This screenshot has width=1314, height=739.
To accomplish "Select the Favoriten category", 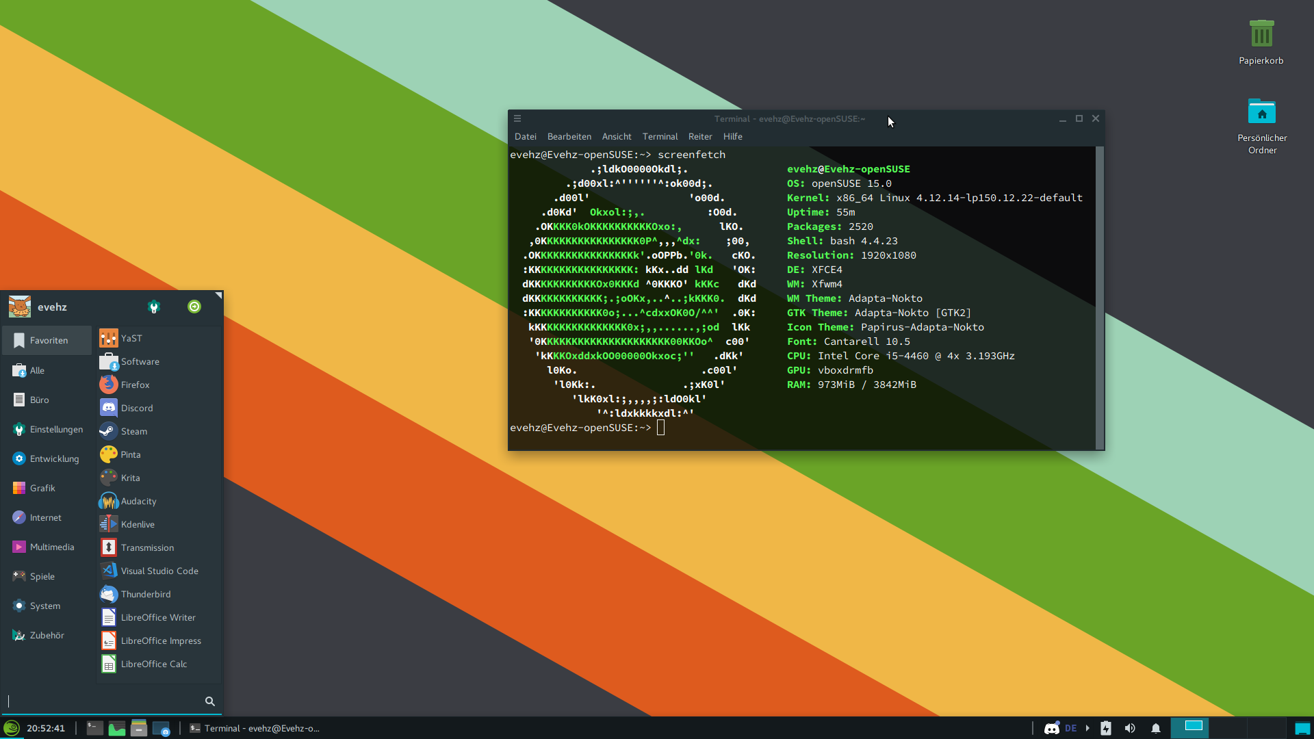I will pos(47,340).
